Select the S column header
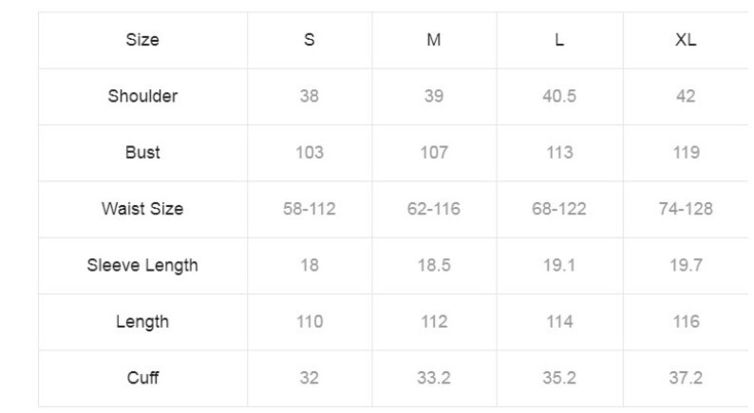The image size is (754, 413). pos(309,40)
